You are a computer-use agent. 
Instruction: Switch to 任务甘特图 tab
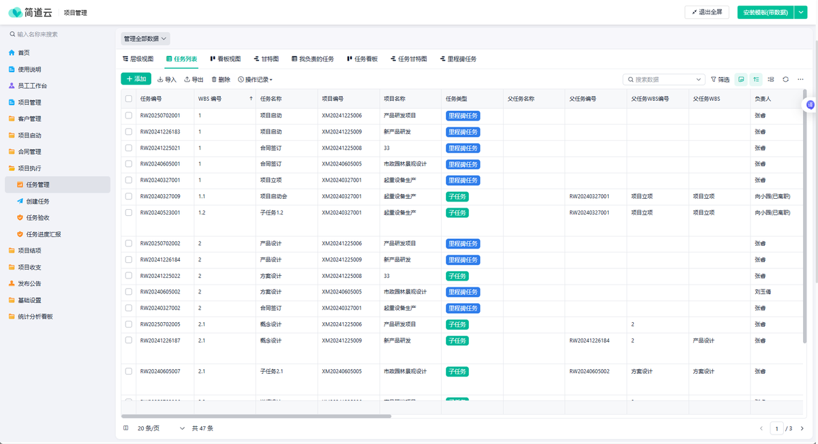[409, 59]
